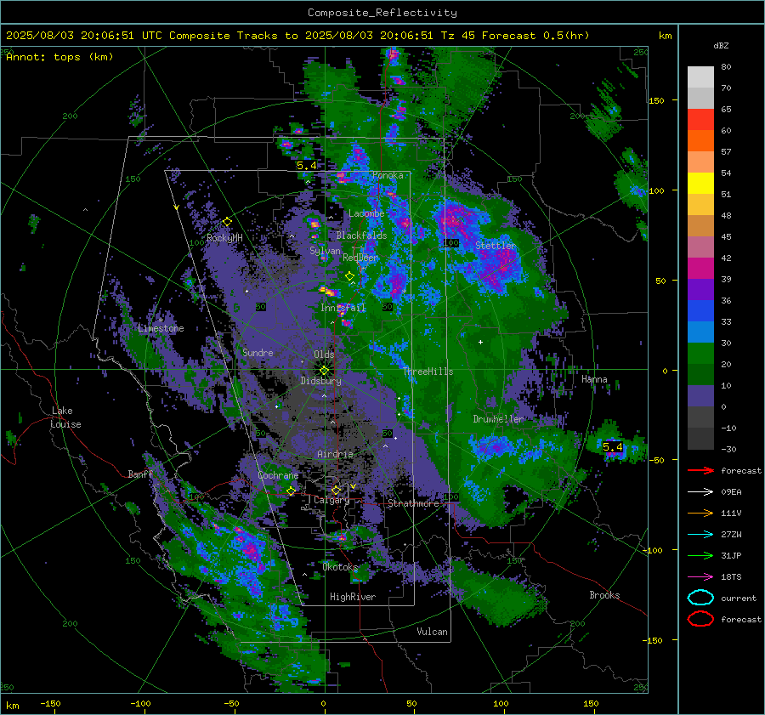Click the Sylvan town label
Image resolution: width=765 pixels, height=715 pixels.
[325, 251]
